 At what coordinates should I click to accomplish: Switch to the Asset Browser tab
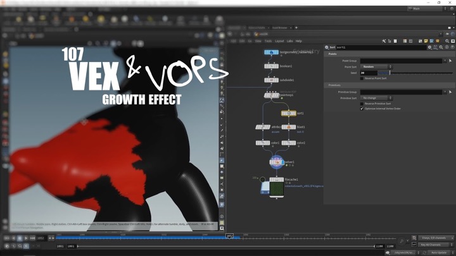[x=280, y=28]
